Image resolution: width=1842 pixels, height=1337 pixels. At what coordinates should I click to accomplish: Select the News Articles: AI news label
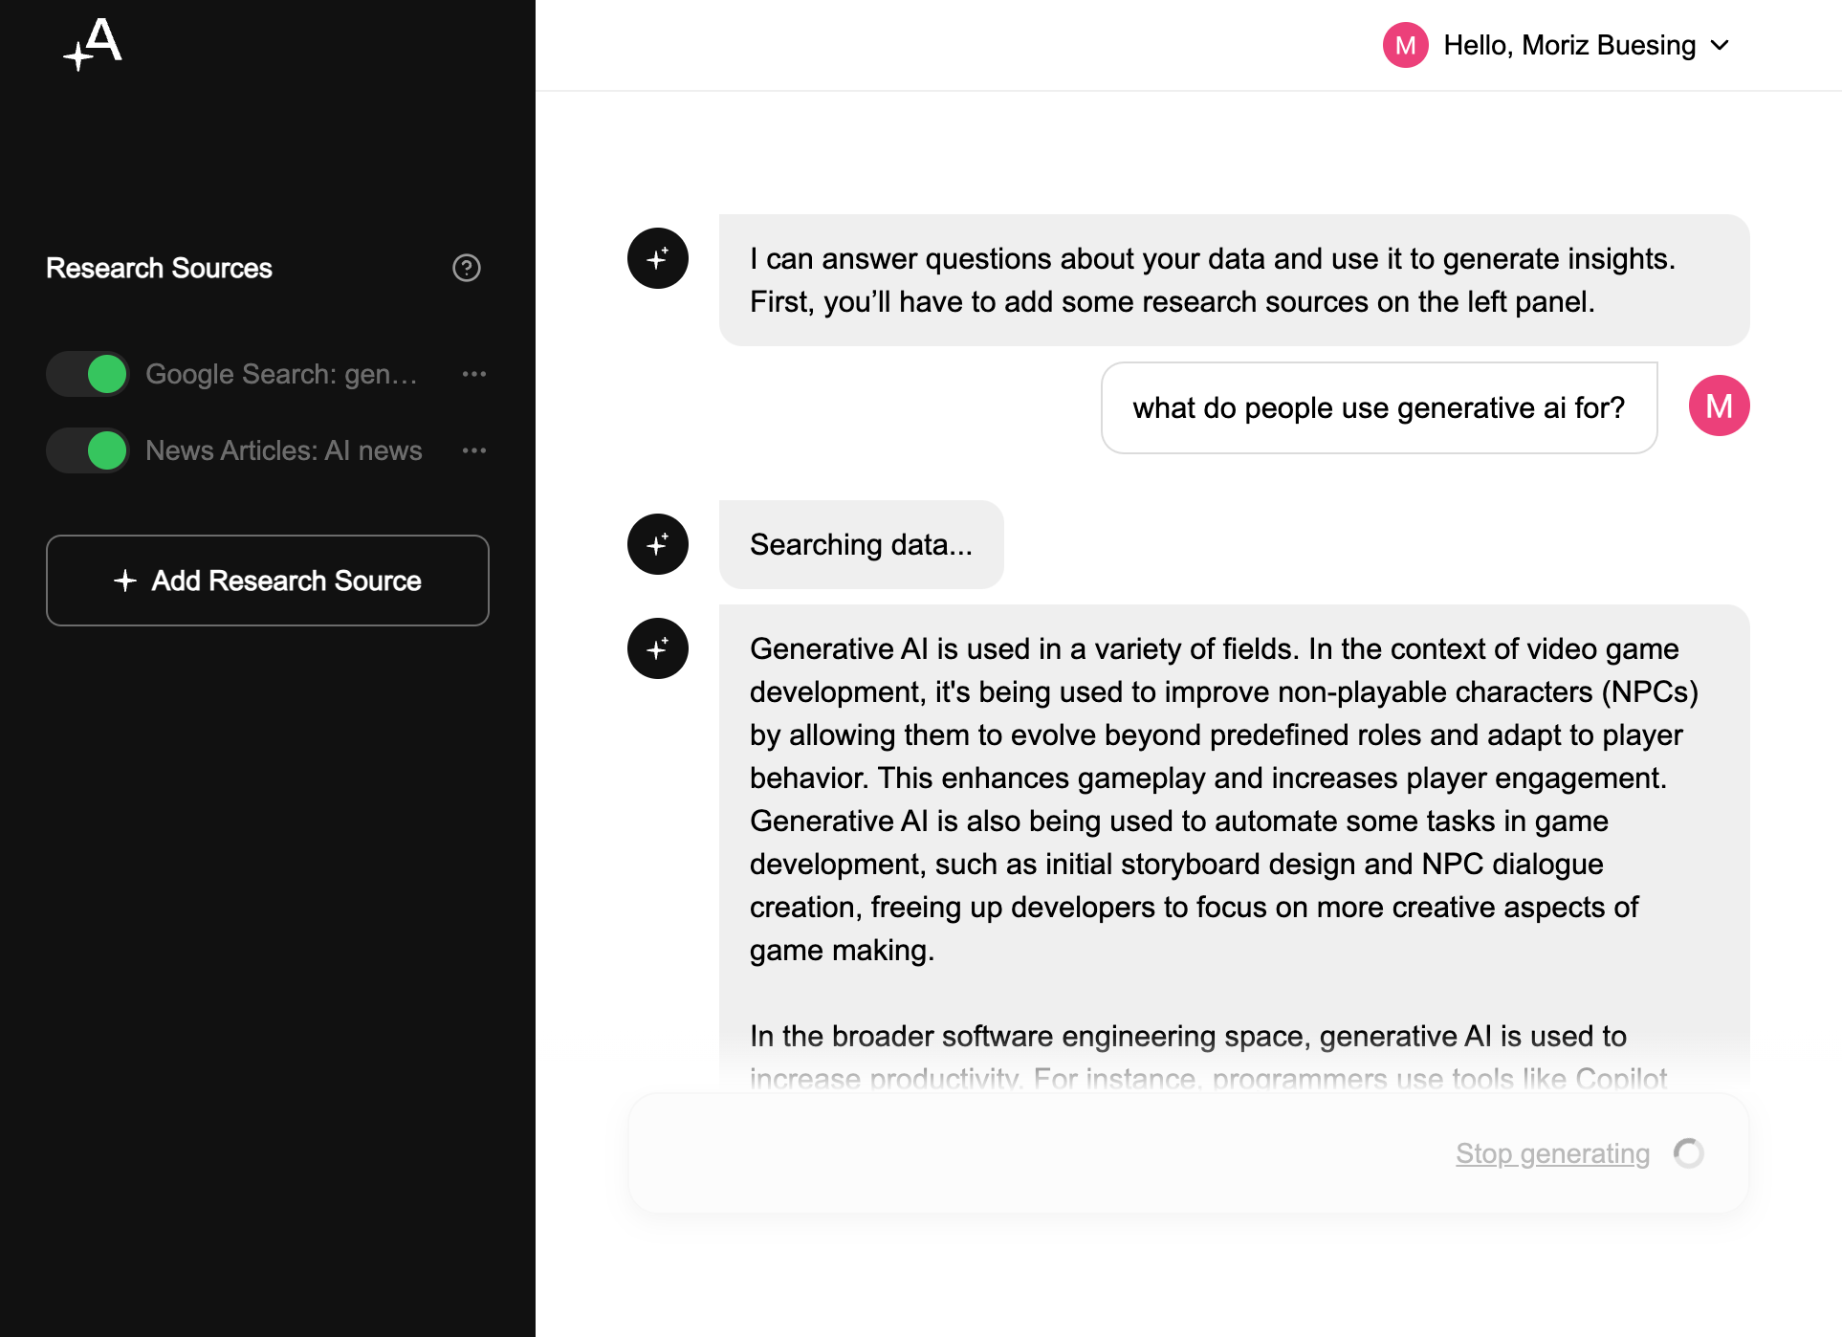[284, 450]
